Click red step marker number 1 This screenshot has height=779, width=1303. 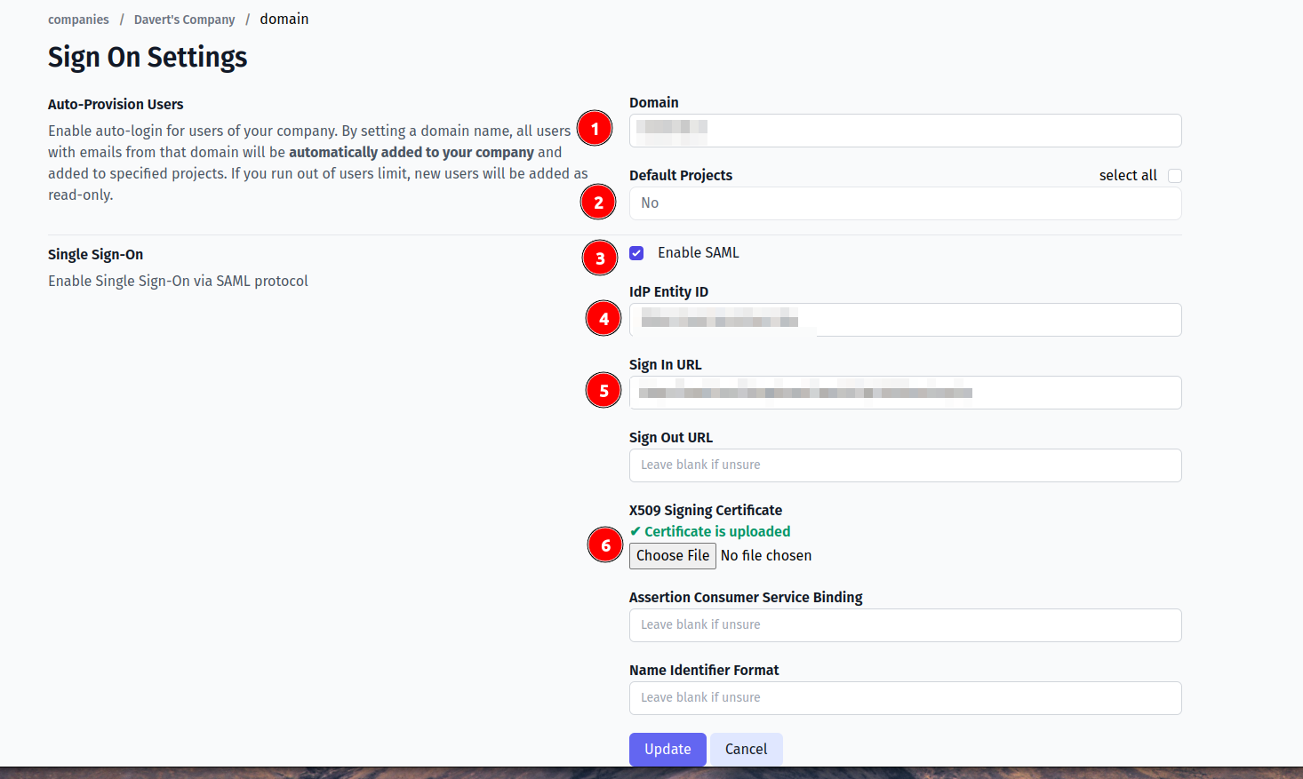595,129
